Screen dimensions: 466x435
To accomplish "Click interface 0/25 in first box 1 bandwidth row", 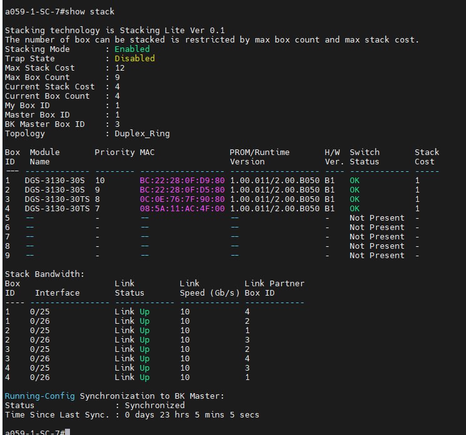I will click(x=40, y=312).
